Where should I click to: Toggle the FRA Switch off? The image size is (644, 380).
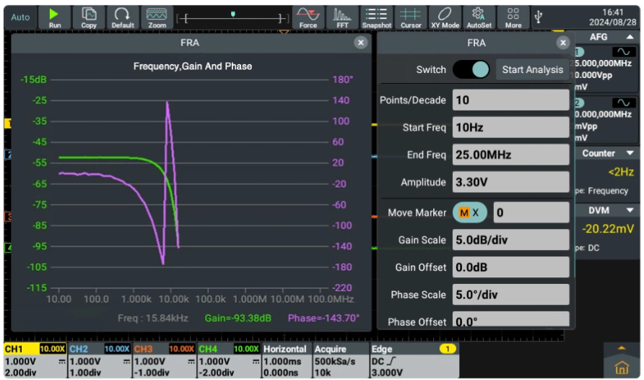tap(471, 69)
